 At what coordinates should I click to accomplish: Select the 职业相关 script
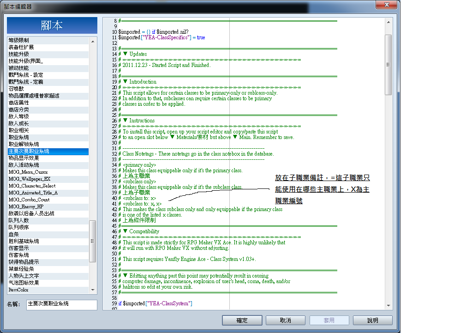(48, 130)
